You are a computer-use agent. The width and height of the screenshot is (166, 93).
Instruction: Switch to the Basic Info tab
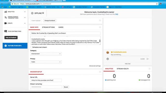34,27
